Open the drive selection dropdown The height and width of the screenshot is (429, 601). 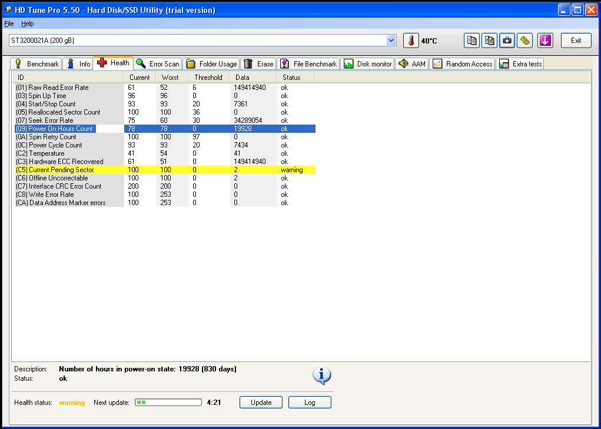[391, 40]
